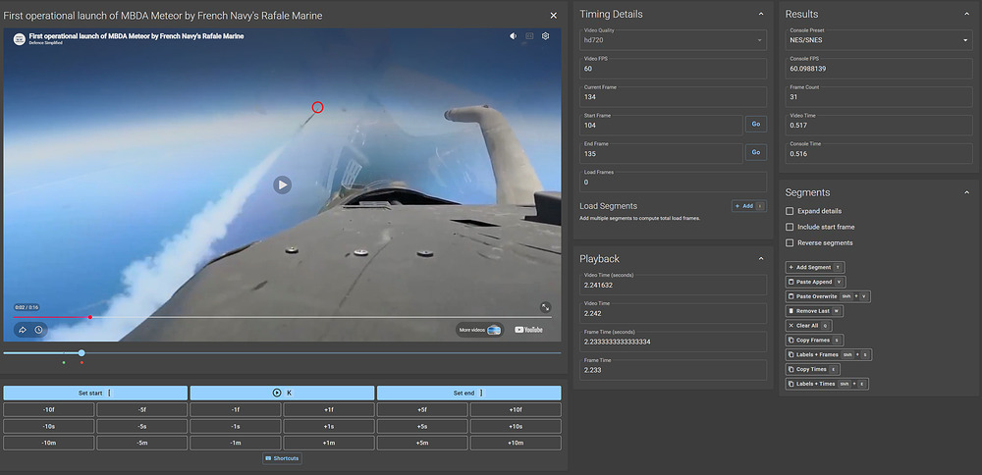The width and height of the screenshot is (982, 475).
Task: Step back ten frames with -10f
Action: (49, 410)
